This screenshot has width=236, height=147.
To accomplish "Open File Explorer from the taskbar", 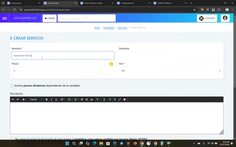I will click(x=101, y=143).
